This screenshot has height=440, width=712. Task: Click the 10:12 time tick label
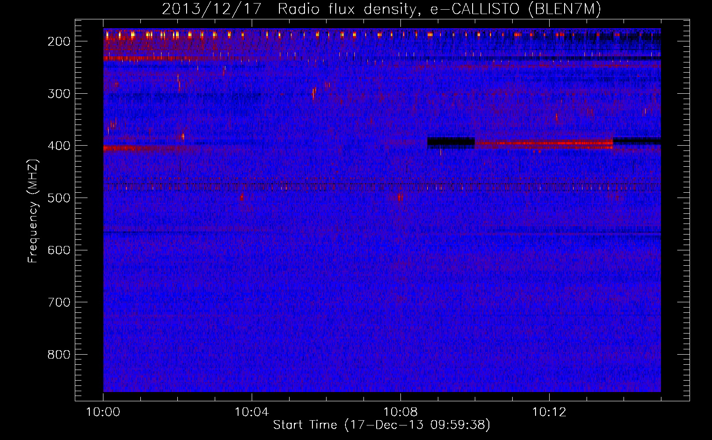549,412
